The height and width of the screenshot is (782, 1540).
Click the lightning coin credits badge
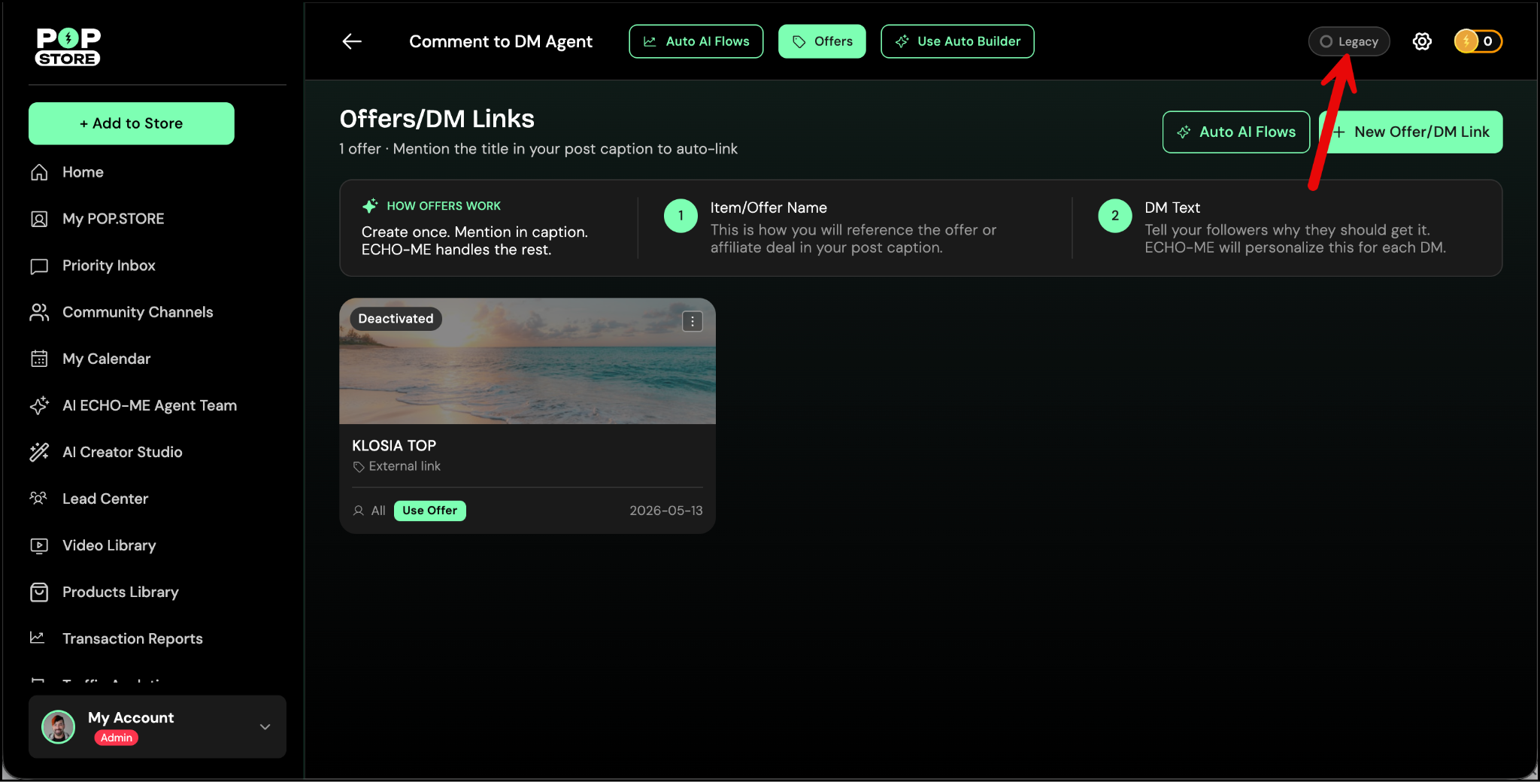click(1478, 41)
